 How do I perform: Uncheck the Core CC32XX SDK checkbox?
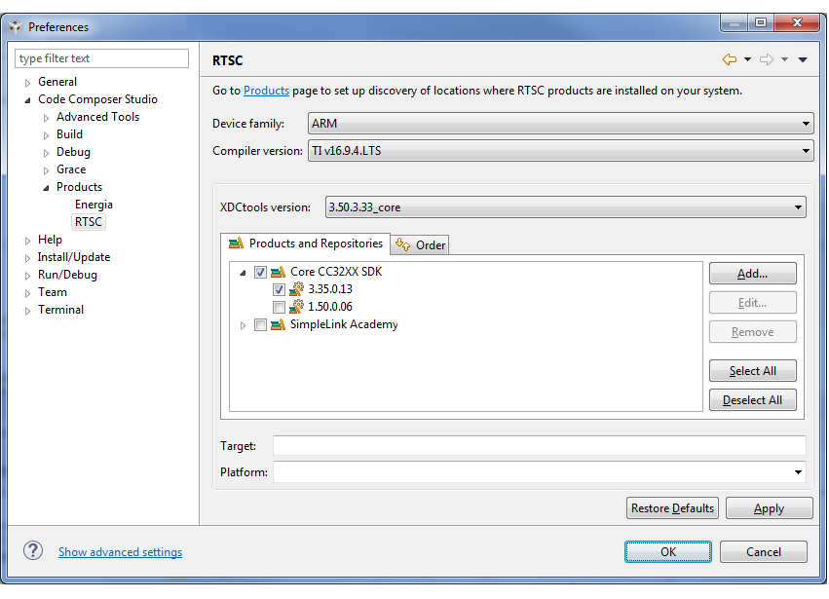coord(260,273)
